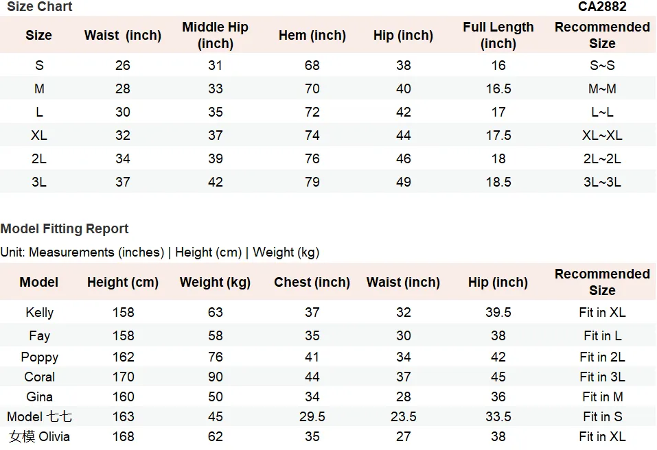Click the Model 七七 row name
The image size is (657, 450).
(x=39, y=416)
